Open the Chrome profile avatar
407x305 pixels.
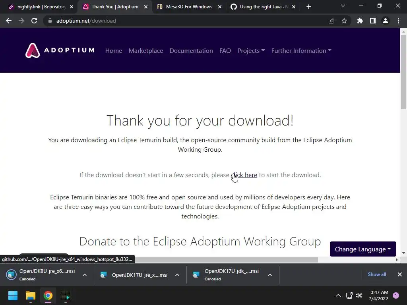coord(386,21)
